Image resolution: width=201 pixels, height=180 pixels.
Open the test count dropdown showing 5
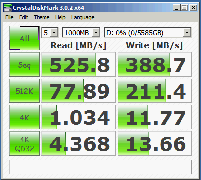[50, 33]
